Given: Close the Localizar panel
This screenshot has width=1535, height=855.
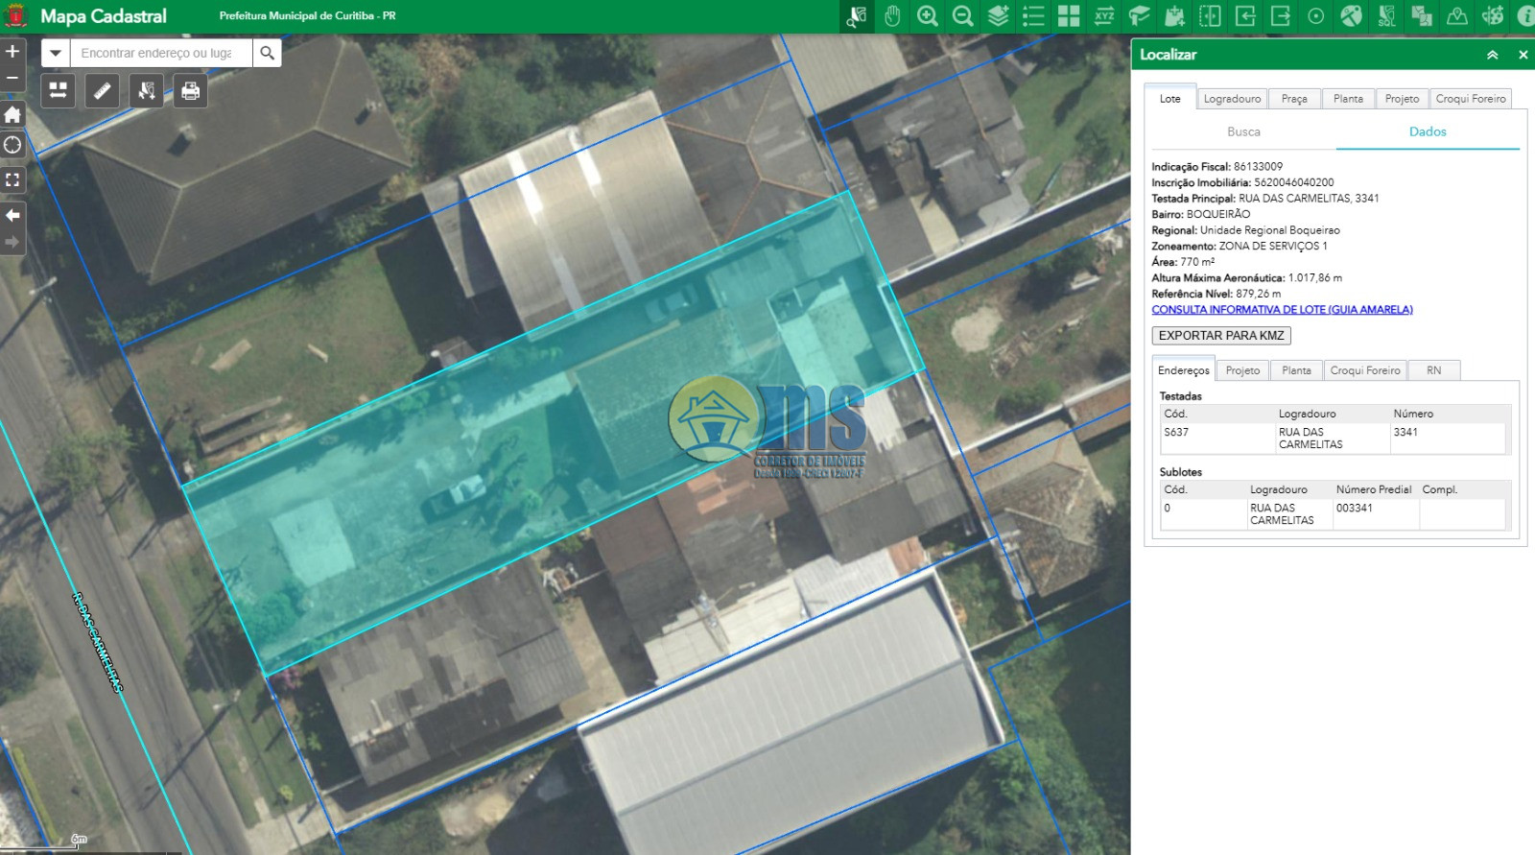Looking at the screenshot, I should 1523,55.
